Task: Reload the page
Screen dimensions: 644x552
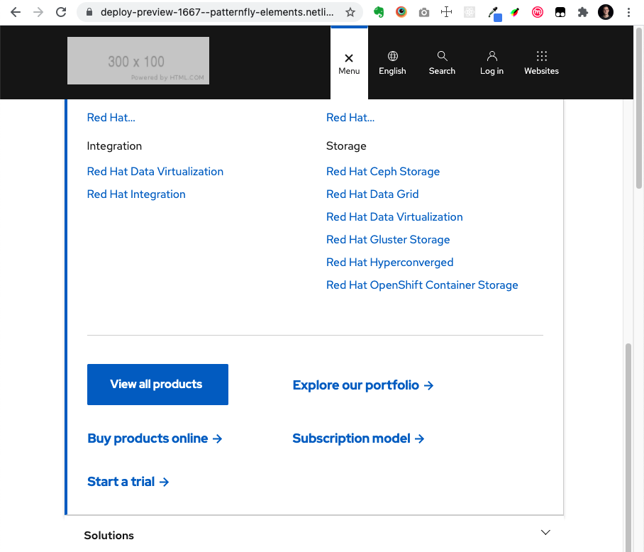Action: click(61, 12)
